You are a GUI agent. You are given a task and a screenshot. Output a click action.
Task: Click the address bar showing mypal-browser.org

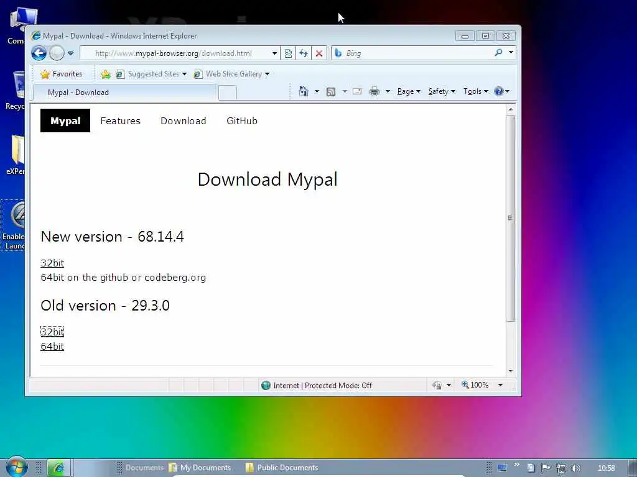click(x=175, y=53)
